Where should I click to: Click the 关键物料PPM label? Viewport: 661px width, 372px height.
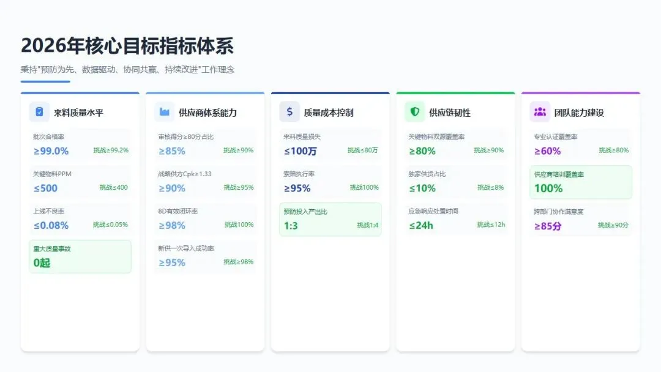[52, 174]
